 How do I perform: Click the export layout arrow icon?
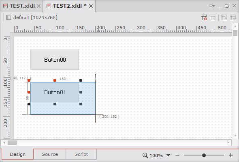coord(233,17)
